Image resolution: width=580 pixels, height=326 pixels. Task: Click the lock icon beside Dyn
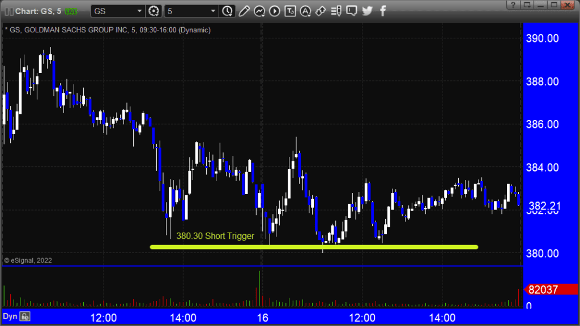[25, 316]
